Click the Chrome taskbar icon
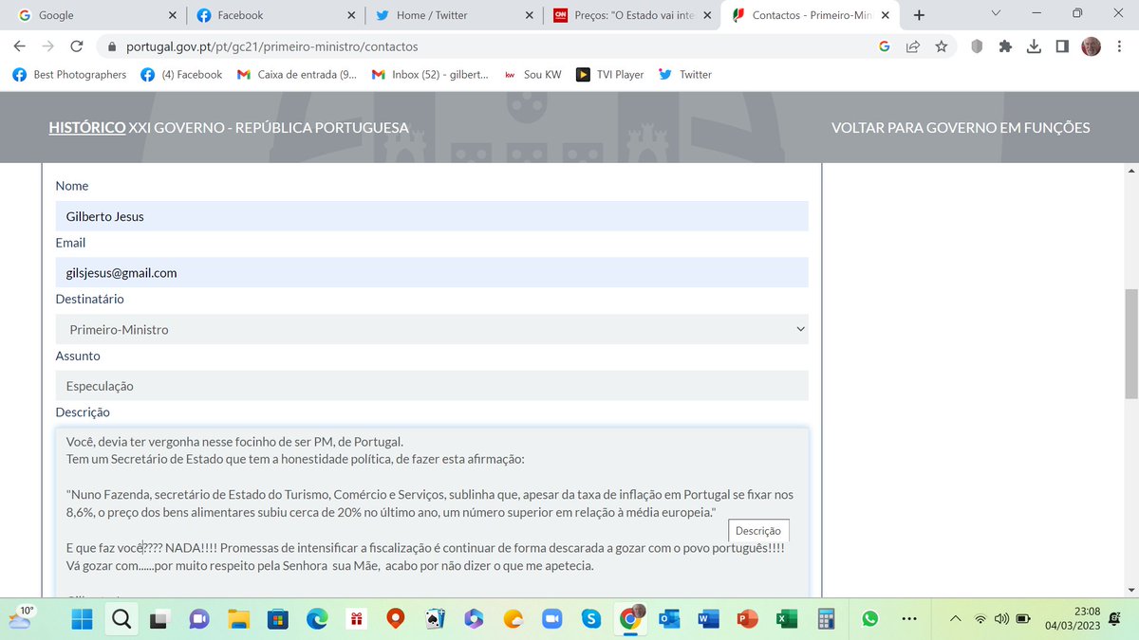The height and width of the screenshot is (640, 1139). pyautogui.click(x=629, y=619)
